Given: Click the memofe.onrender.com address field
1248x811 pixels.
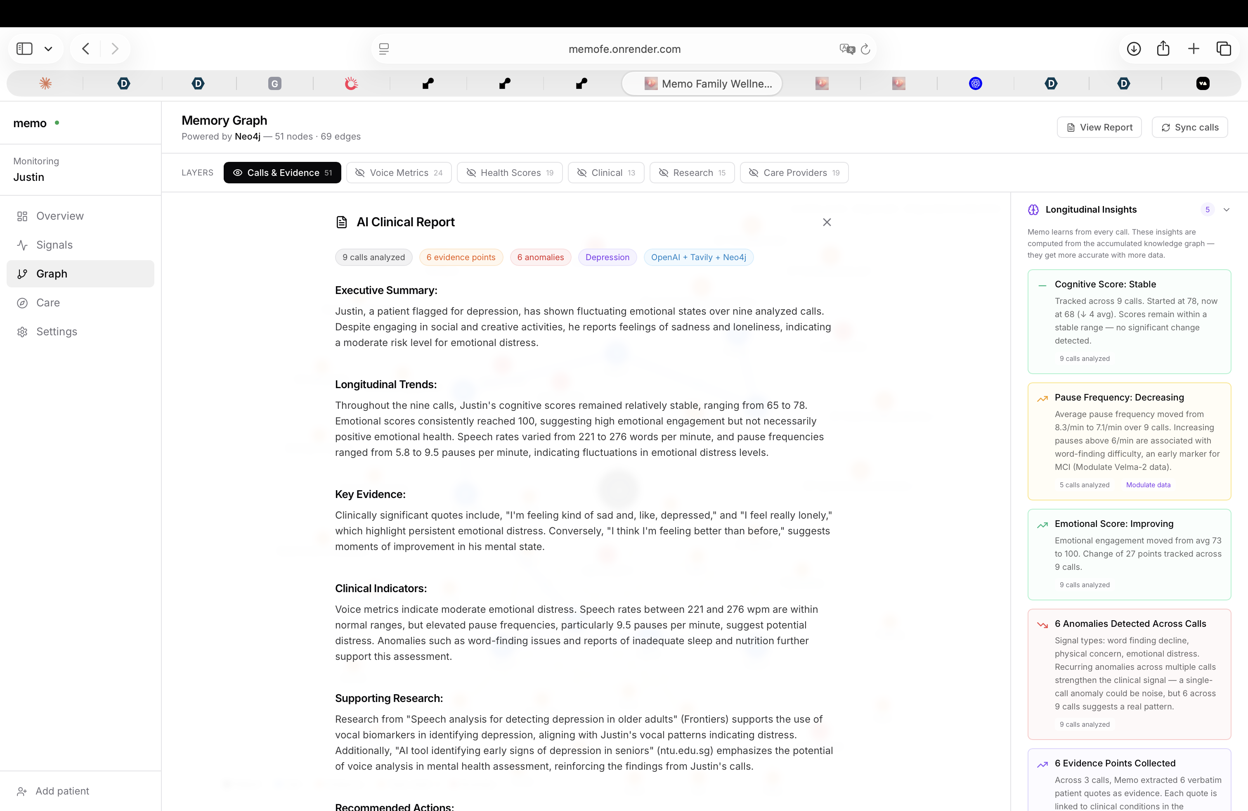Looking at the screenshot, I should (624, 49).
